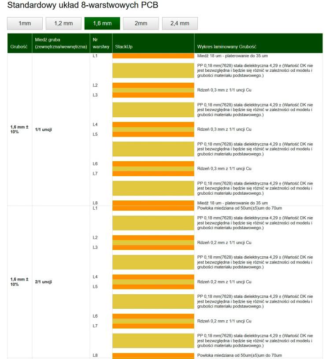The image size is (326, 359).
Task: Click the L6 layer label in 2/1 uncji section
Action: click(x=95, y=316)
